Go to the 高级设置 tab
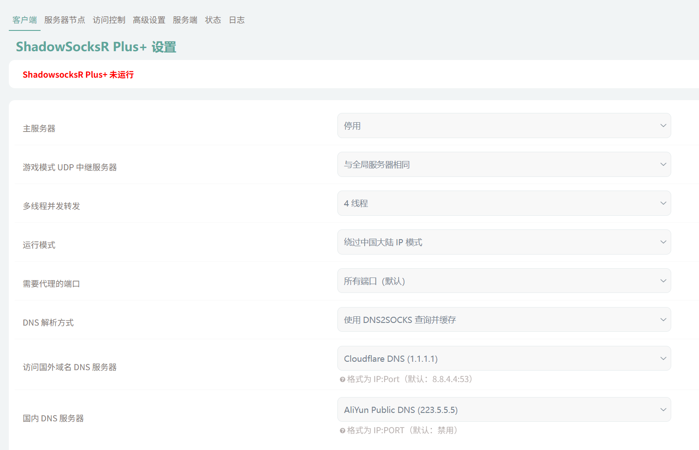The image size is (699, 450). [x=149, y=20]
